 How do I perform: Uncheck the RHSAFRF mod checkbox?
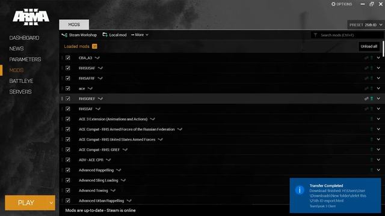point(68,79)
